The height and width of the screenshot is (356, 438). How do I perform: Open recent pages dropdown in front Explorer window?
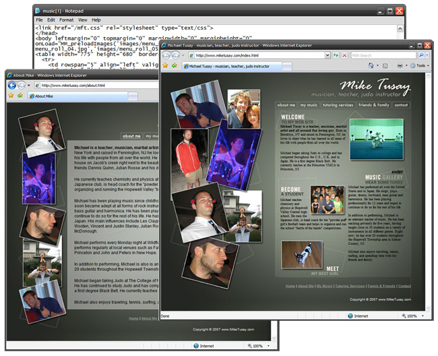(x=183, y=55)
